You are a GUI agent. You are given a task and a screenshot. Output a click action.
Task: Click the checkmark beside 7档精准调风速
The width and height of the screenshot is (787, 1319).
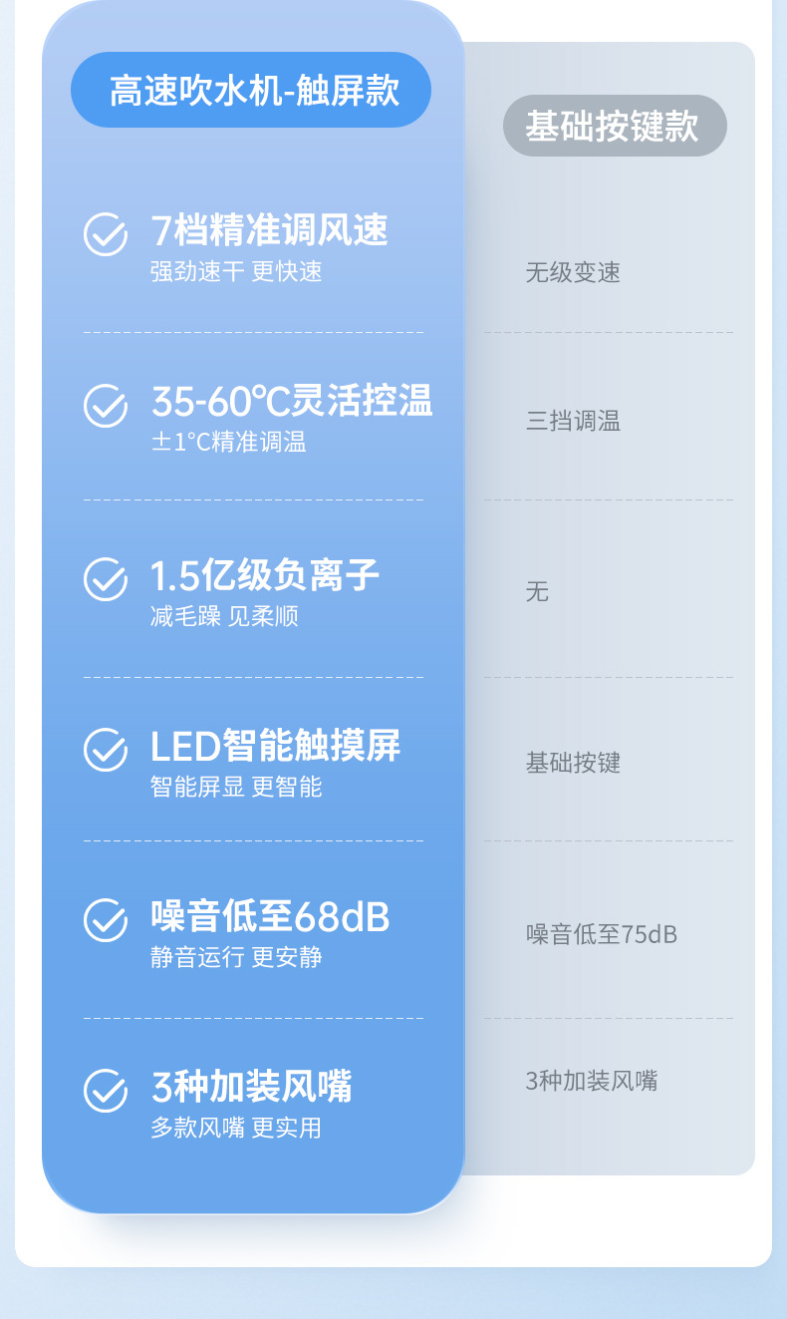105,234
